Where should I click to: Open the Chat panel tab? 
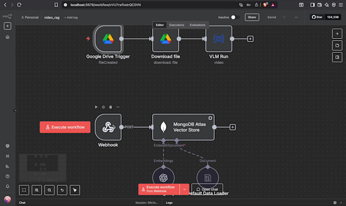[x=22, y=202]
